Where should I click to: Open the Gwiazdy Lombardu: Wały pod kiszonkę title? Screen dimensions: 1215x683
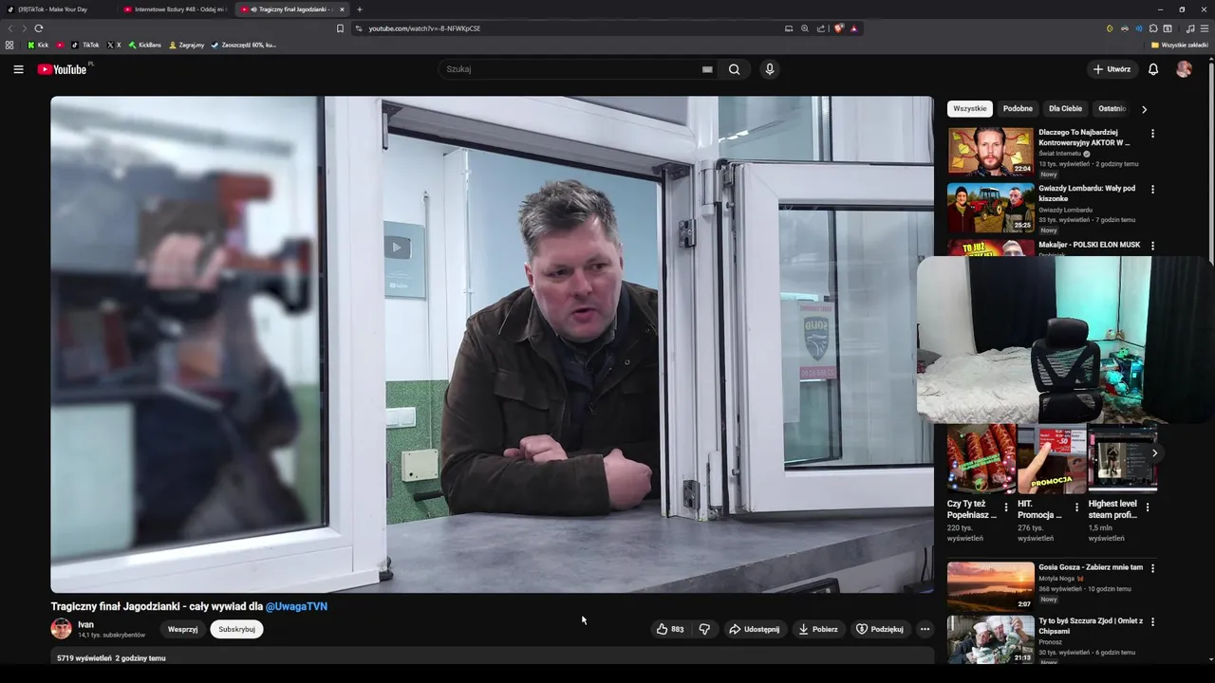coord(1087,194)
